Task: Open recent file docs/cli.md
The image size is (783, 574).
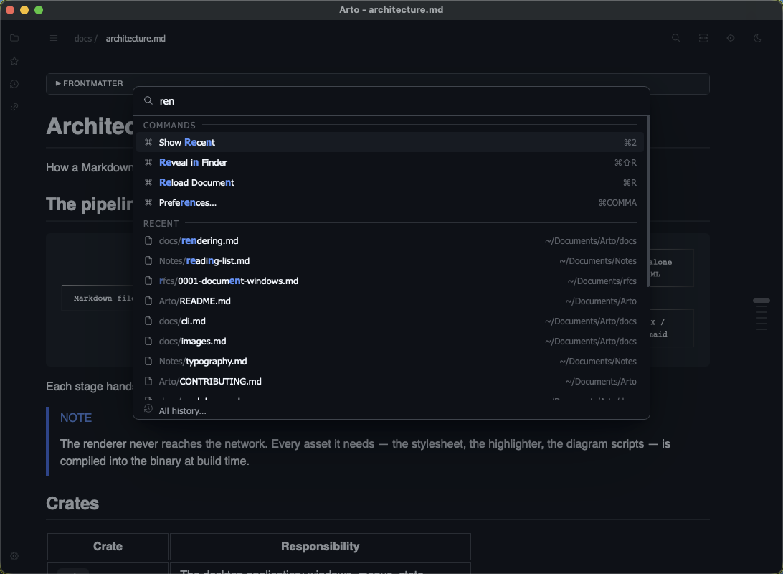Action: [389, 321]
